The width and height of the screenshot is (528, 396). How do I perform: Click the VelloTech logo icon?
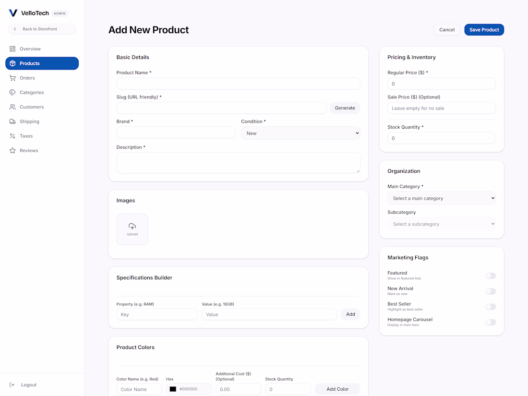[13, 13]
